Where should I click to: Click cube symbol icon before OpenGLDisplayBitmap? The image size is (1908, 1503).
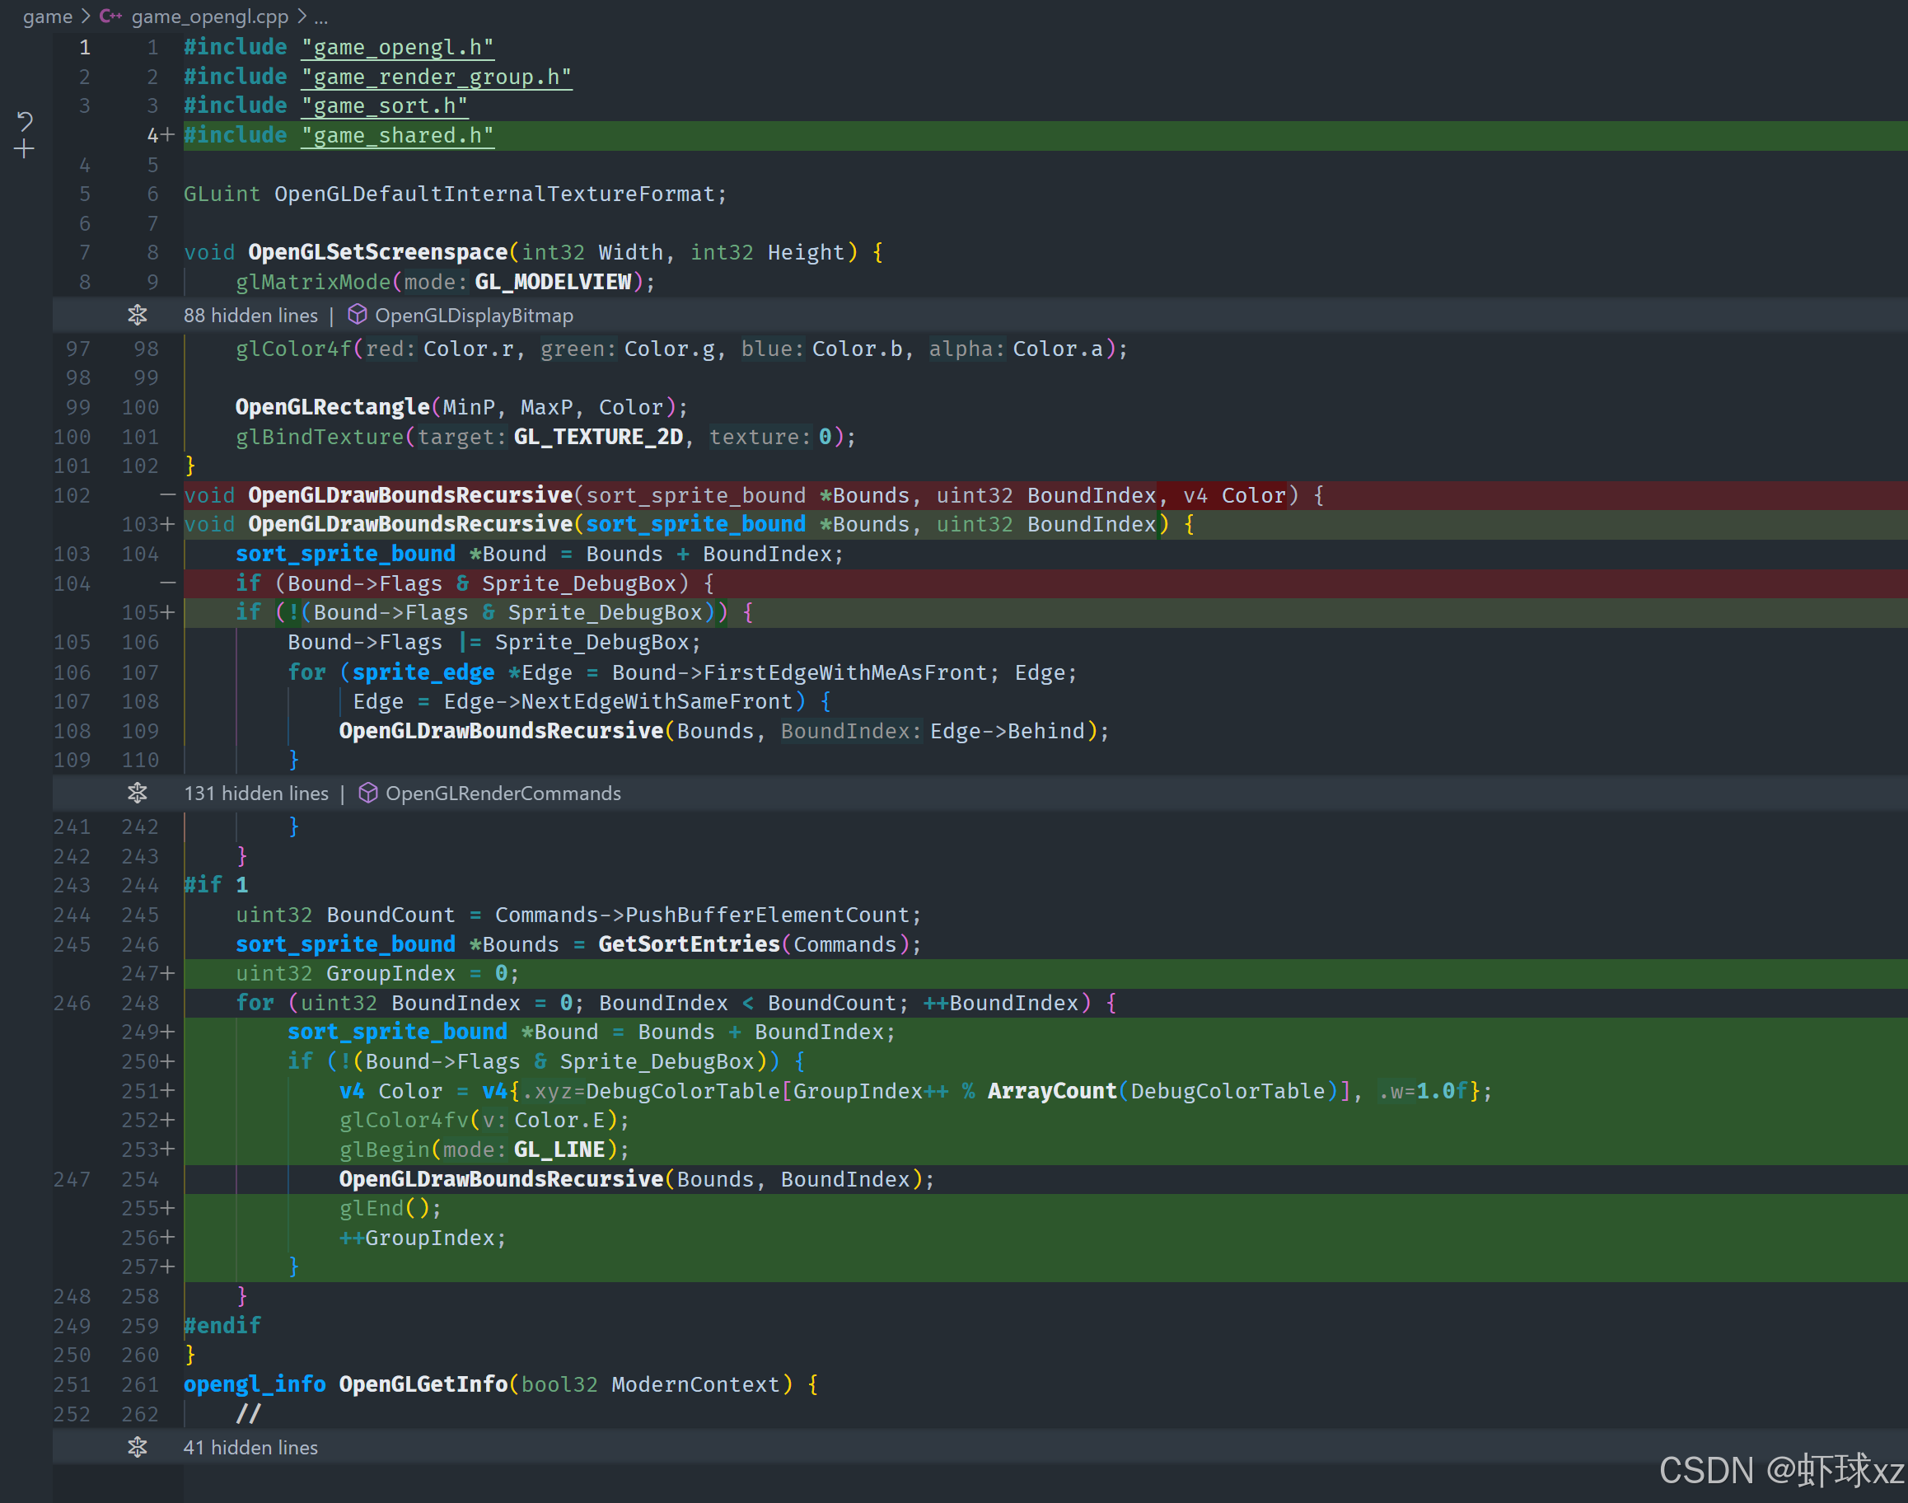tap(358, 315)
